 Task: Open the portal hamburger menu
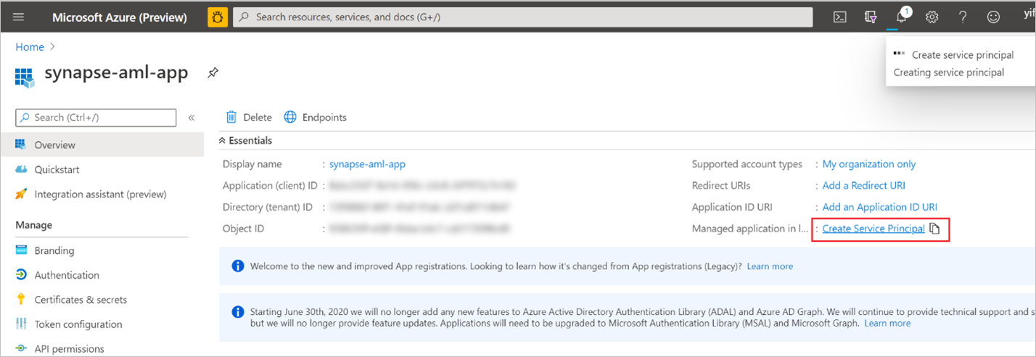pyautogui.click(x=19, y=17)
